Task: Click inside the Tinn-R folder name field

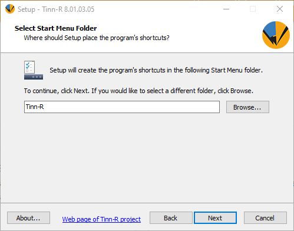Action: tap(122, 107)
